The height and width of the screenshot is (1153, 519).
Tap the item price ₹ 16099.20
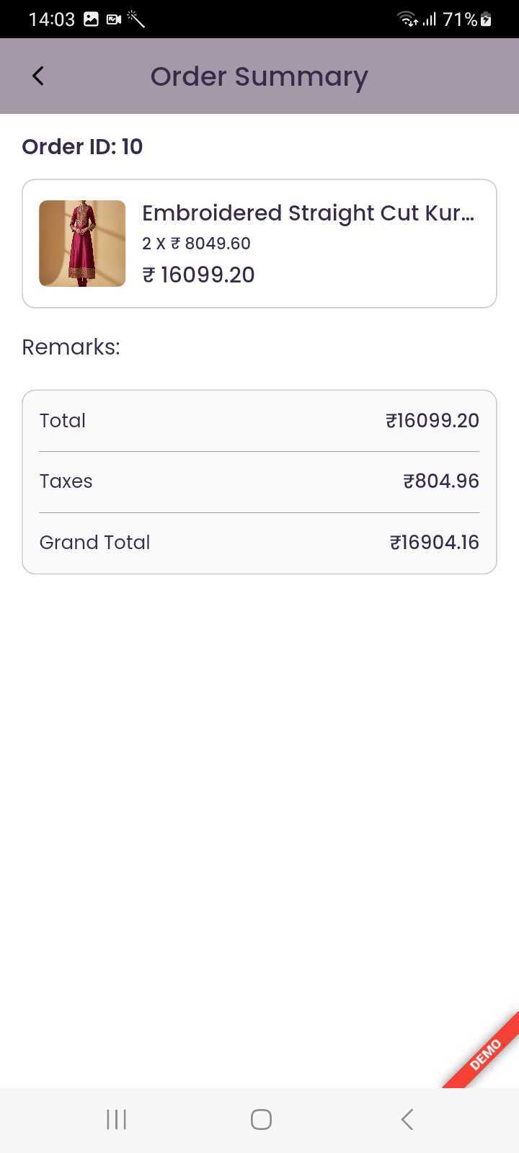(x=198, y=275)
